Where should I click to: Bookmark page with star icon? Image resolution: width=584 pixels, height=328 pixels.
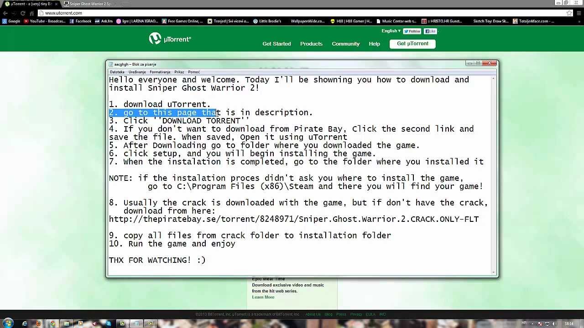(x=569, y=13)
